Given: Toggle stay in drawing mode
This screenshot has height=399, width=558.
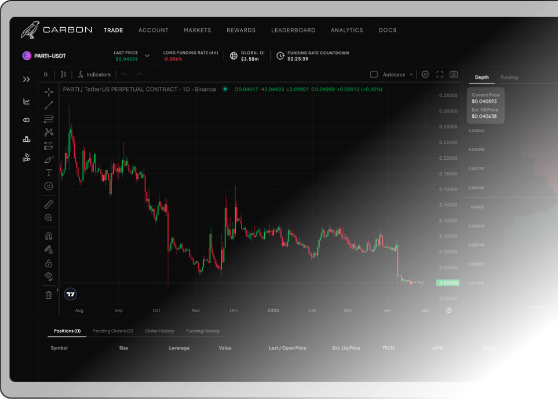Looking at the screenshot, I should click(x=49, y=250).
